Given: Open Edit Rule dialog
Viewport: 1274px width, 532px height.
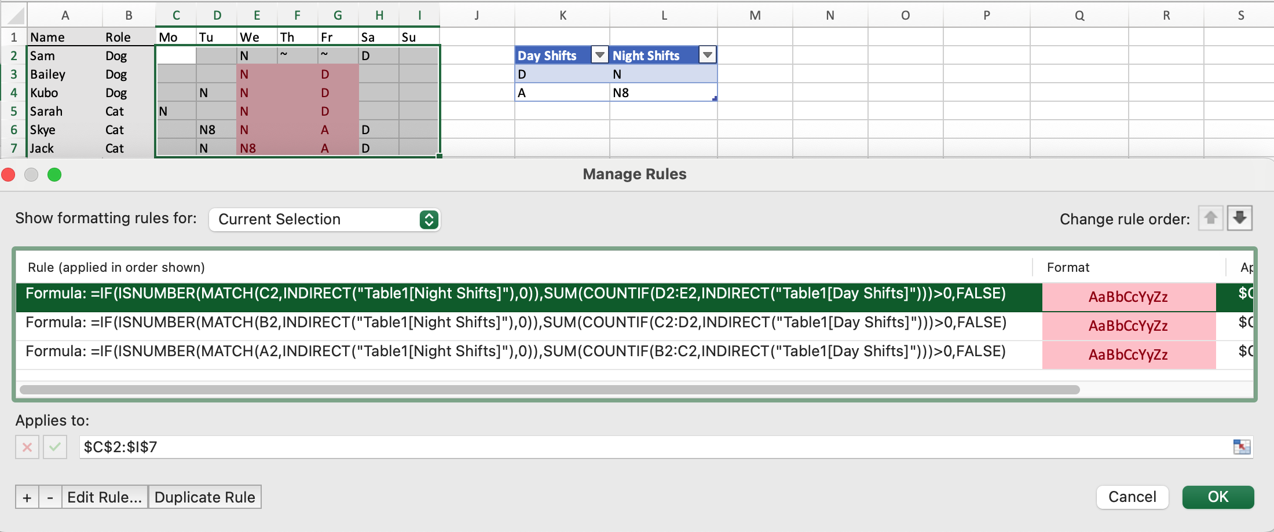Looking at the screenshot, I should click(105, 497).
